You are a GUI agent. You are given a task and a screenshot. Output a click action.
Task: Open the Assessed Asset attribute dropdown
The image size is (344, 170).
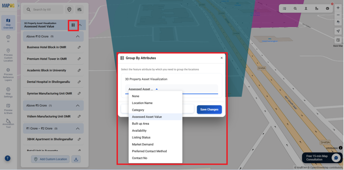click(172, 89)
